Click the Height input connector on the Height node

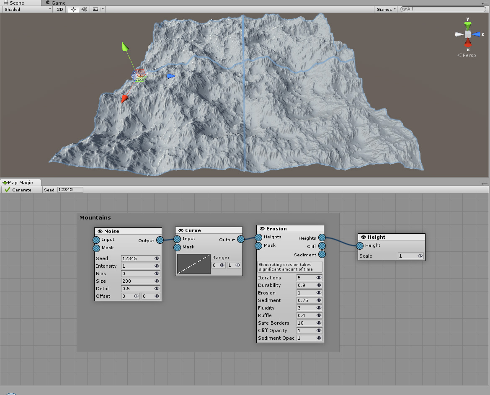coord(359,245)
